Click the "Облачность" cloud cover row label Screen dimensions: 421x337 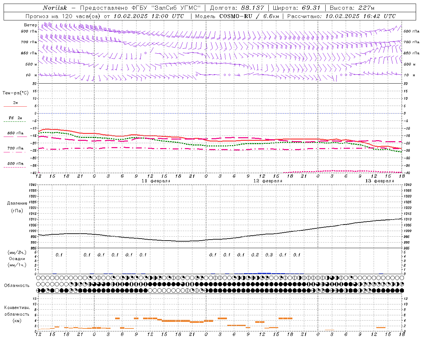tap(17, 286)
